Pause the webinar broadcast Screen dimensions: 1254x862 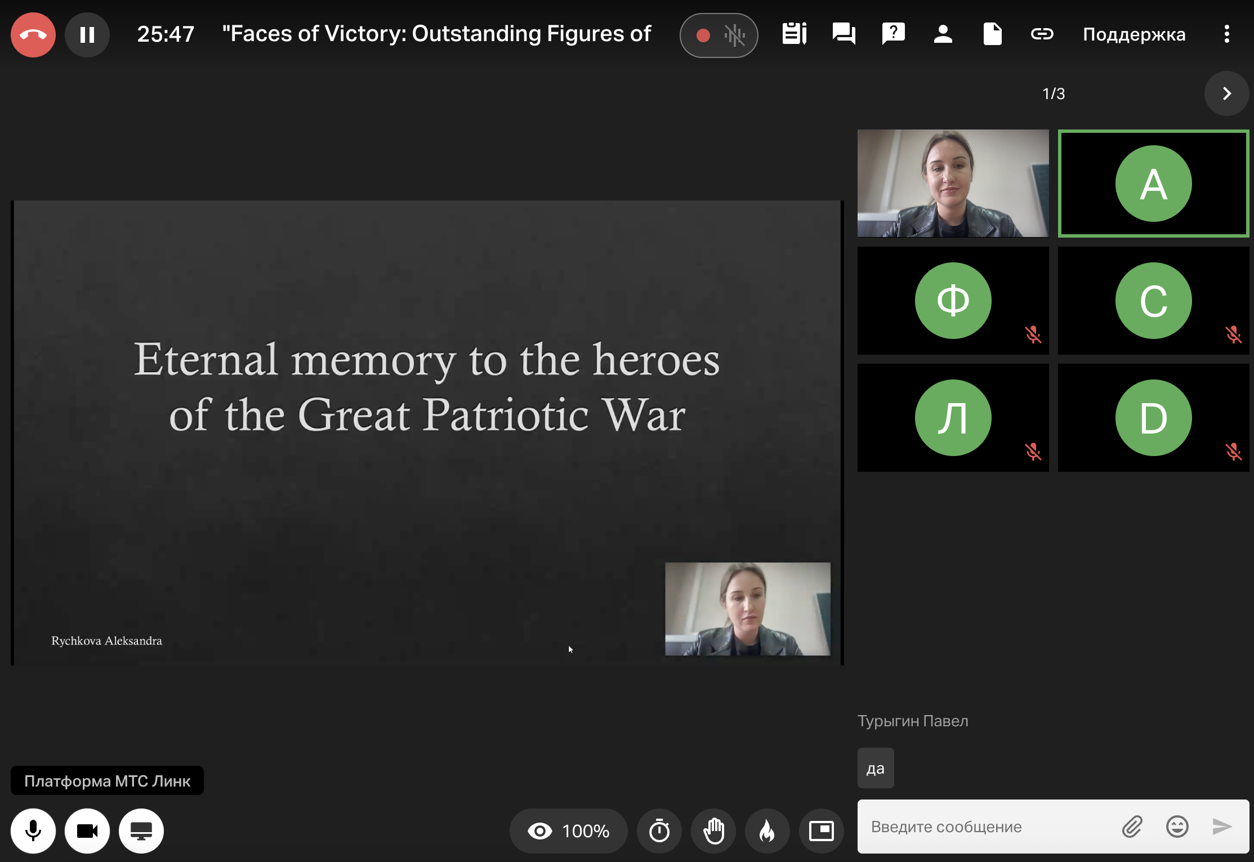(87, 35)
